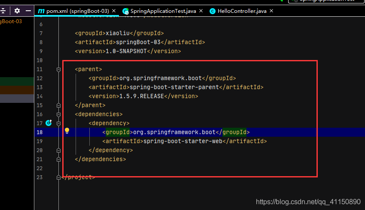Viewport: 365px width, 210px height.
Task: Click line number 22 in the gutter
Action: coord(40,168)
